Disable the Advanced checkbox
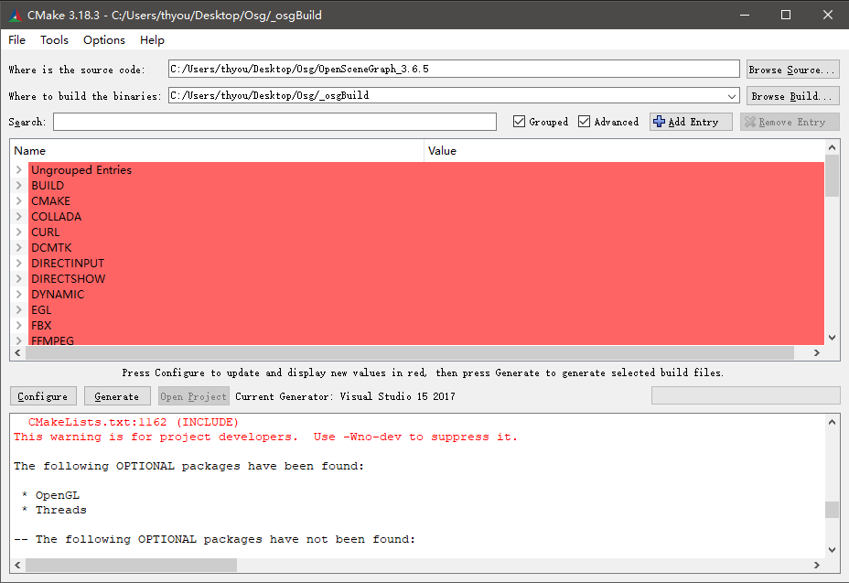849x583 pixels. 585,122
